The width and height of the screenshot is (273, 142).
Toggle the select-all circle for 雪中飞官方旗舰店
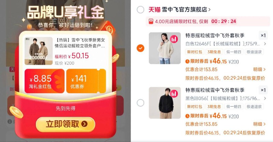[141, 10]
